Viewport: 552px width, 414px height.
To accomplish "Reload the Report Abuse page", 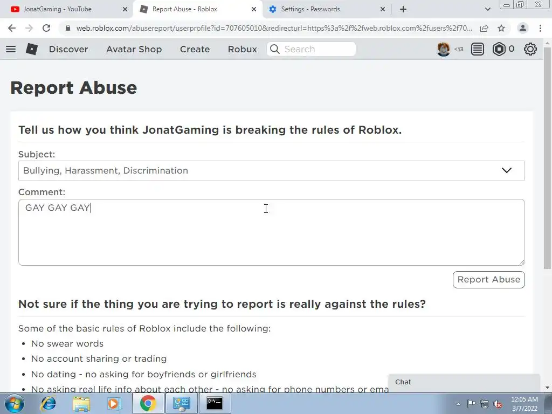I will tap(46, 28).
